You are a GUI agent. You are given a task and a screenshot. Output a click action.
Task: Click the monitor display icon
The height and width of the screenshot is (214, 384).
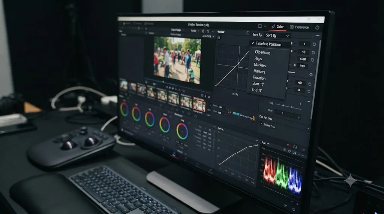point(259,26)
